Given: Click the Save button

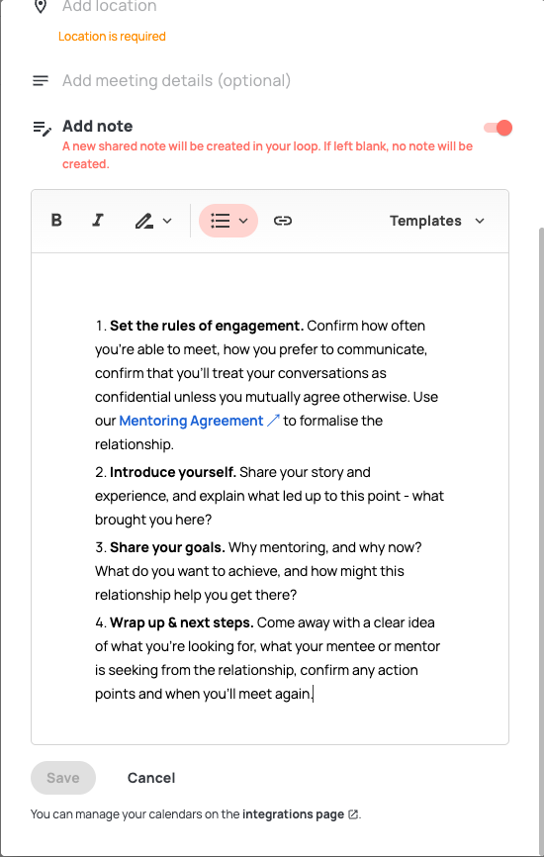Looking at the screenshot, I should coord(63,778).
